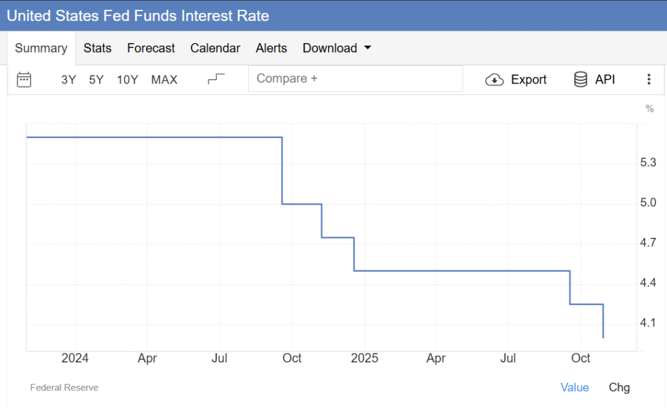Image resolution: width=667 pixels, height=408 pixels.
Task: Open the three-dot more options menu
Action: click(648, 80)
